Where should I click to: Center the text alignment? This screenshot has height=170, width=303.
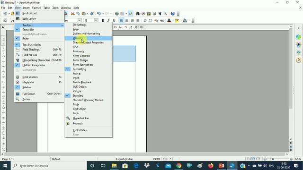coord(127,20)
